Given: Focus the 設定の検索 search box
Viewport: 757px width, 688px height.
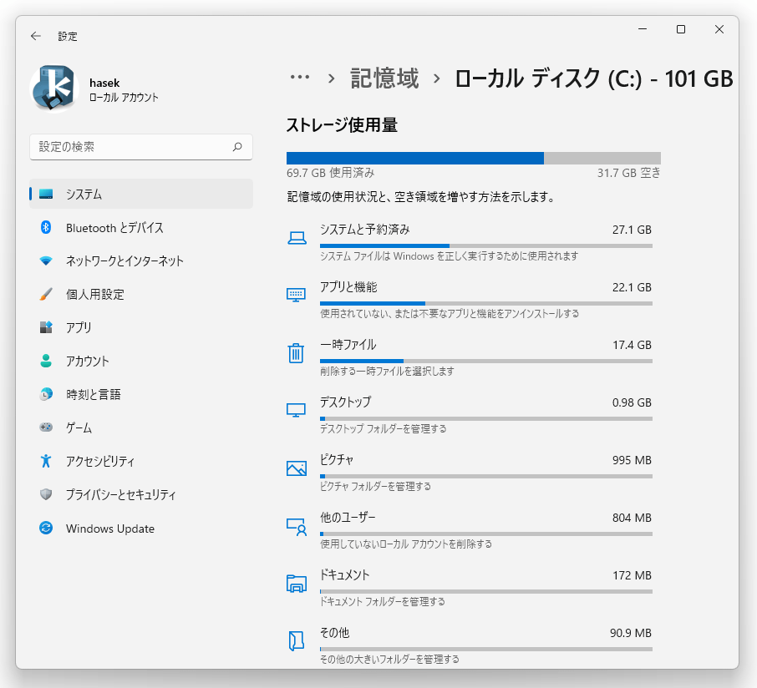Looking at the screenshot, I should [x=141, y=147].
